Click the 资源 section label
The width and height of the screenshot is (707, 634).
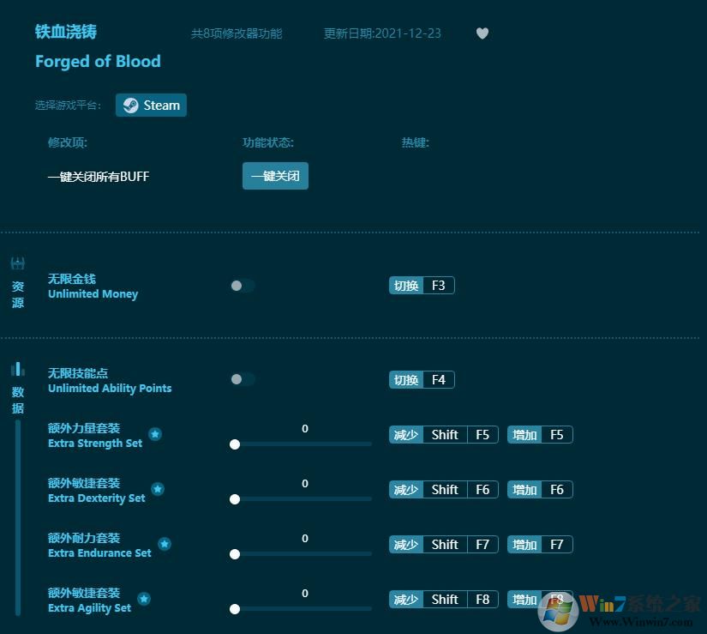[18, 294]
